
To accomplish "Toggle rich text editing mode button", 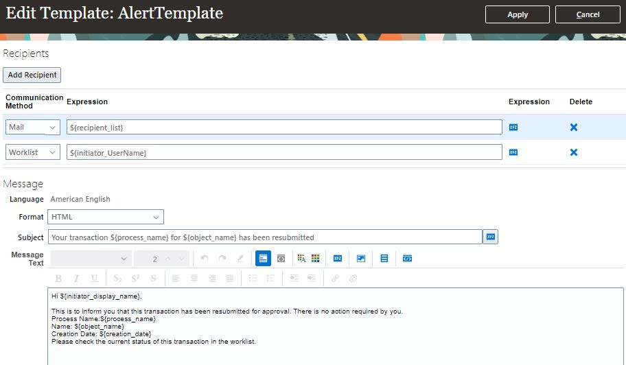I will click(x=262, y=259).
